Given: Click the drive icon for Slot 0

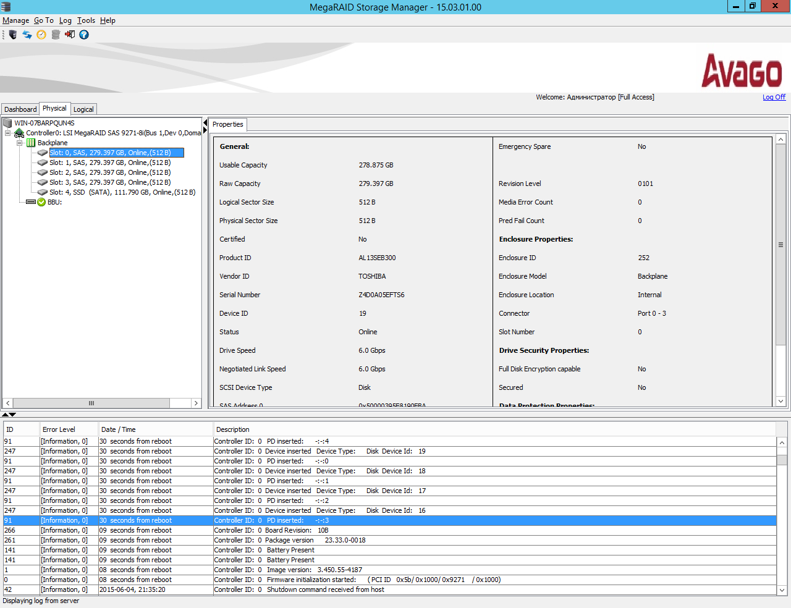Looking at the screenshot, I should pyautogui.click(x=43, y=153).
